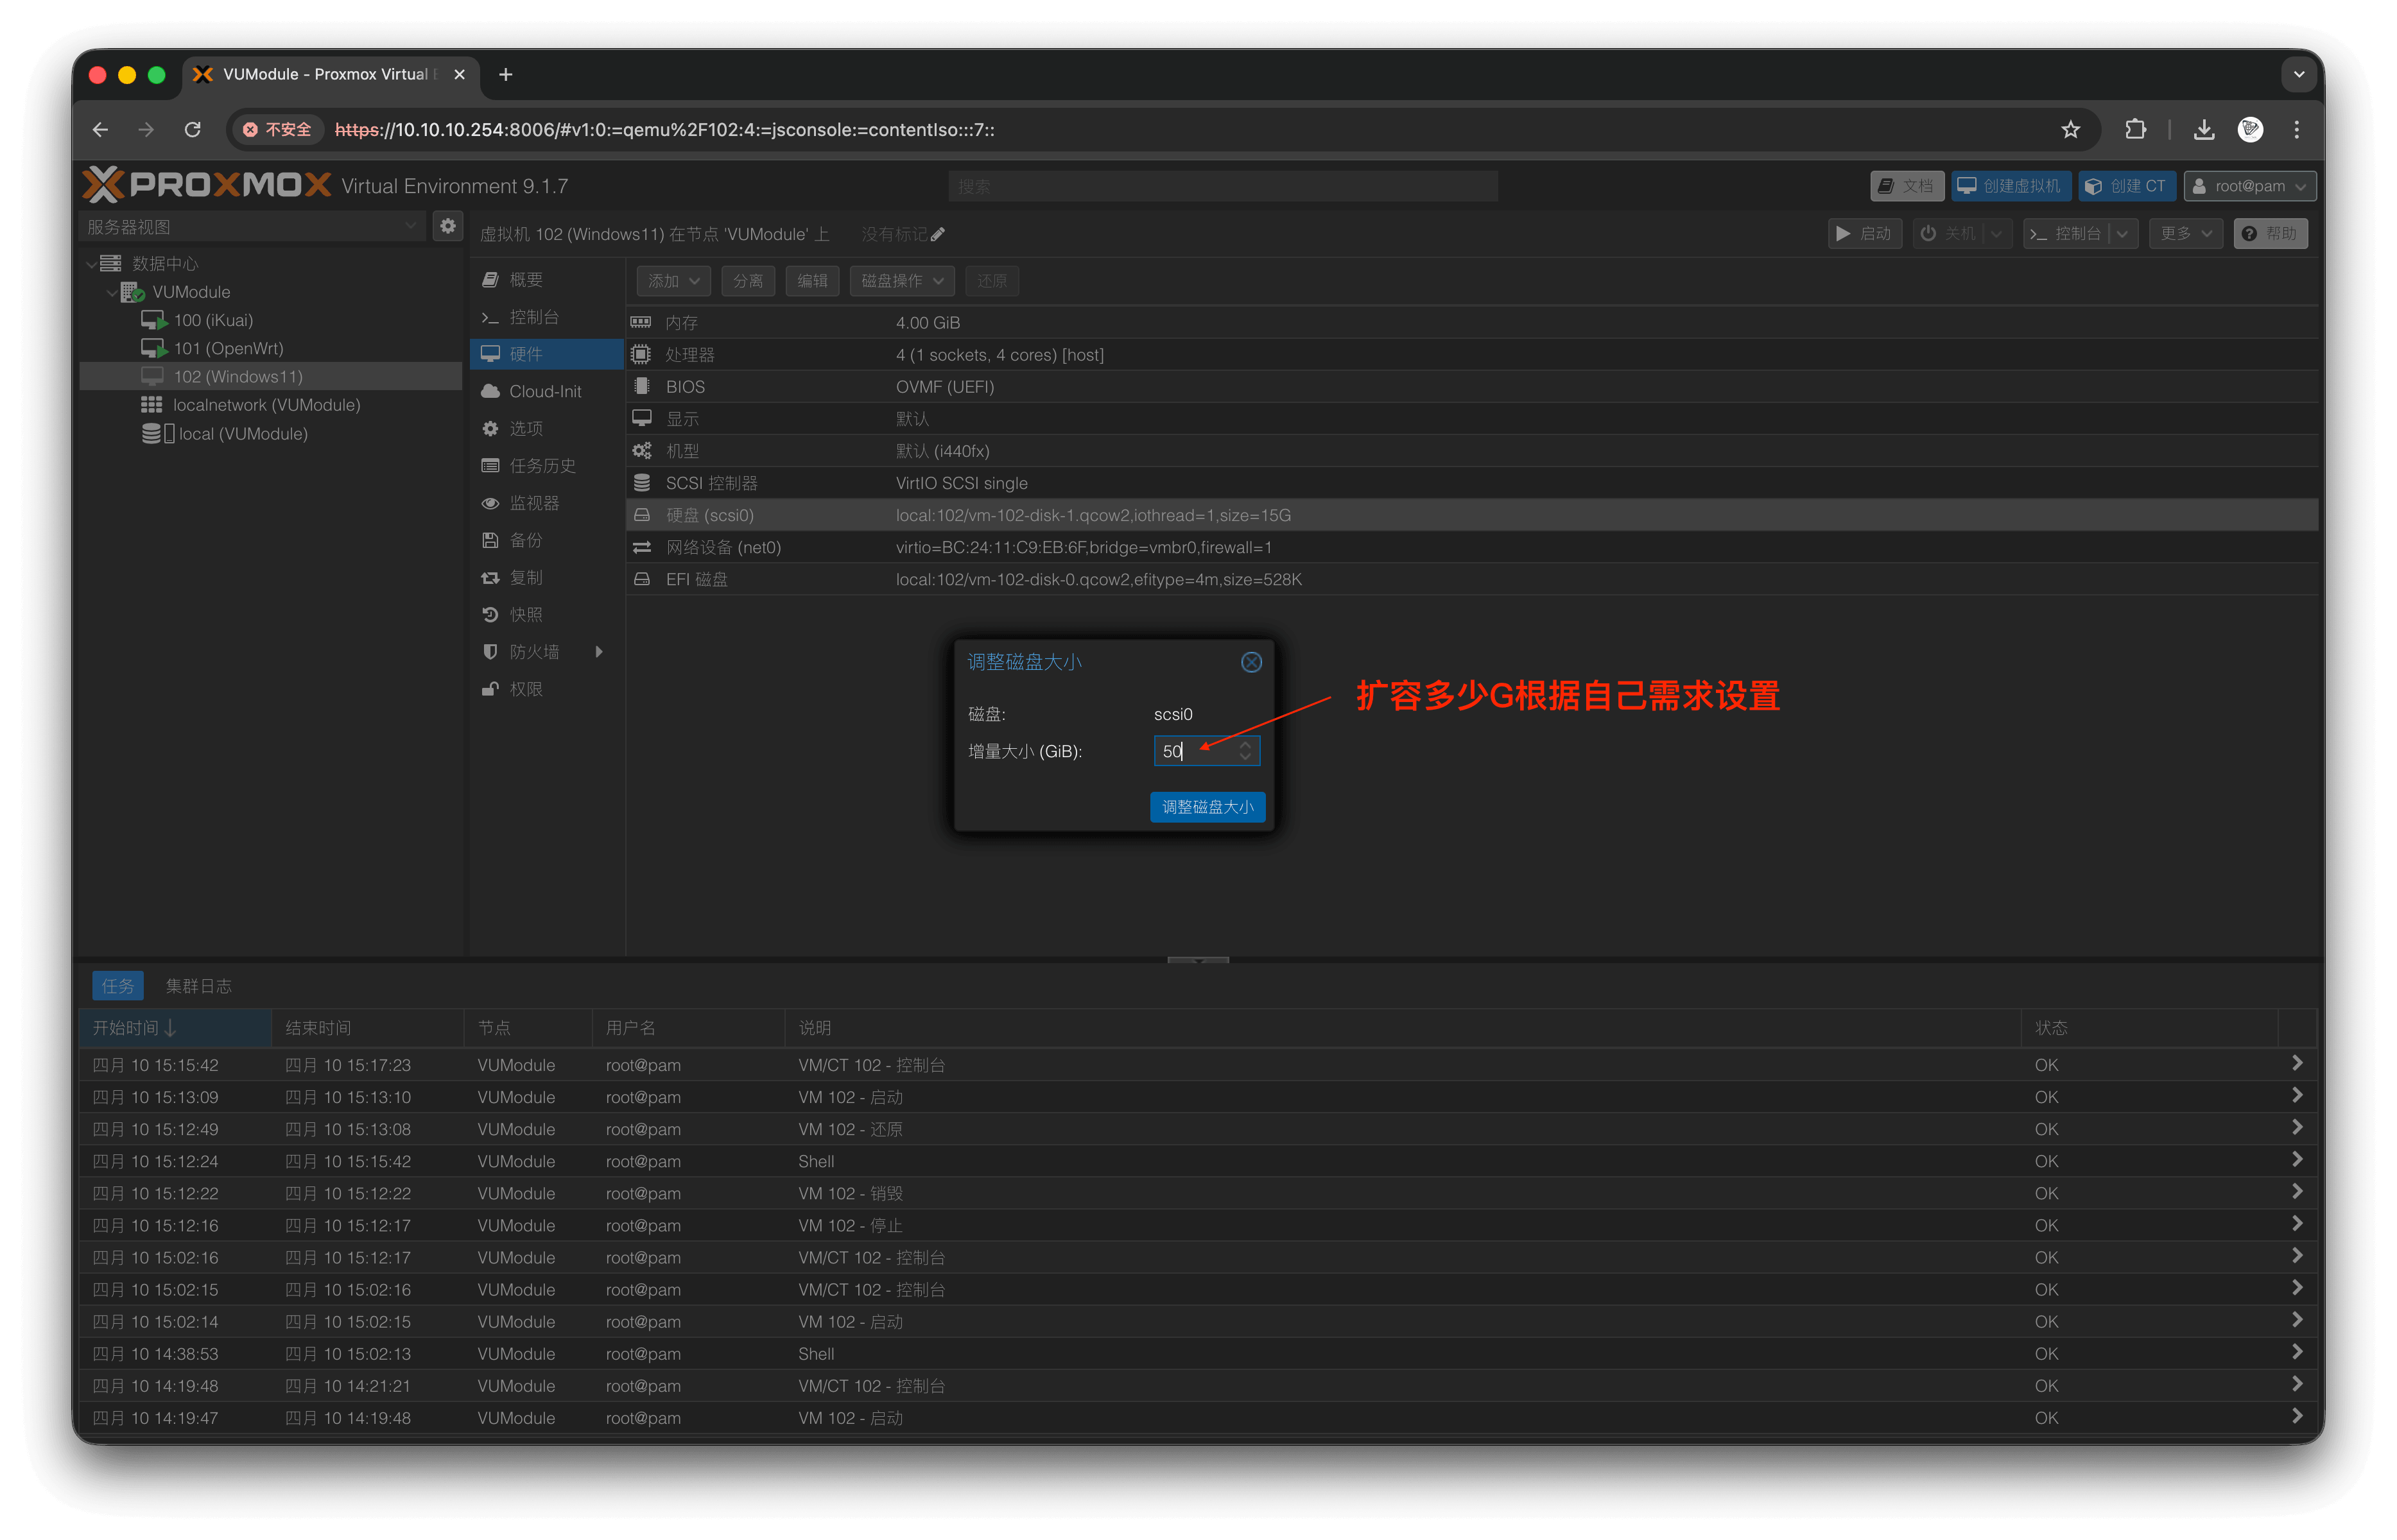Click the 创建虚拟机 button
The width and height of the screenshot is (2397, 1540).
[2010, 186]
